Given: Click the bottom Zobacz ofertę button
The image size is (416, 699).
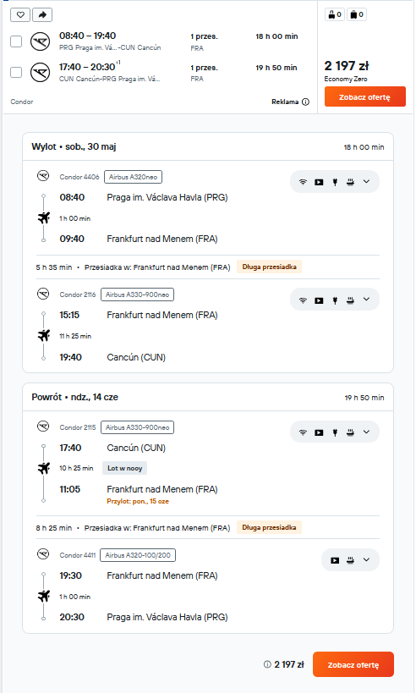Looking at the screenshot, I should point(353,664).
